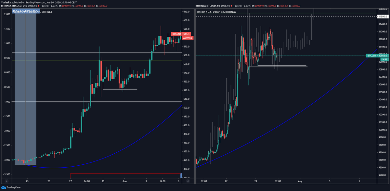Click the 5 date label on the time axis
Screen dimensions: 390x191
click(359, 181)
